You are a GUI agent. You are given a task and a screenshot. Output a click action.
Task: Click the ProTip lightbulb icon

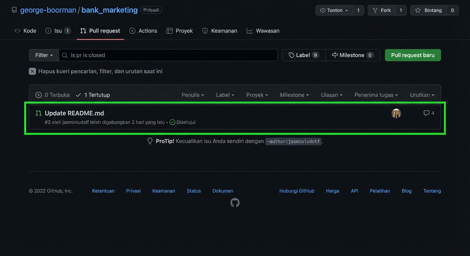tap(150, 141)
